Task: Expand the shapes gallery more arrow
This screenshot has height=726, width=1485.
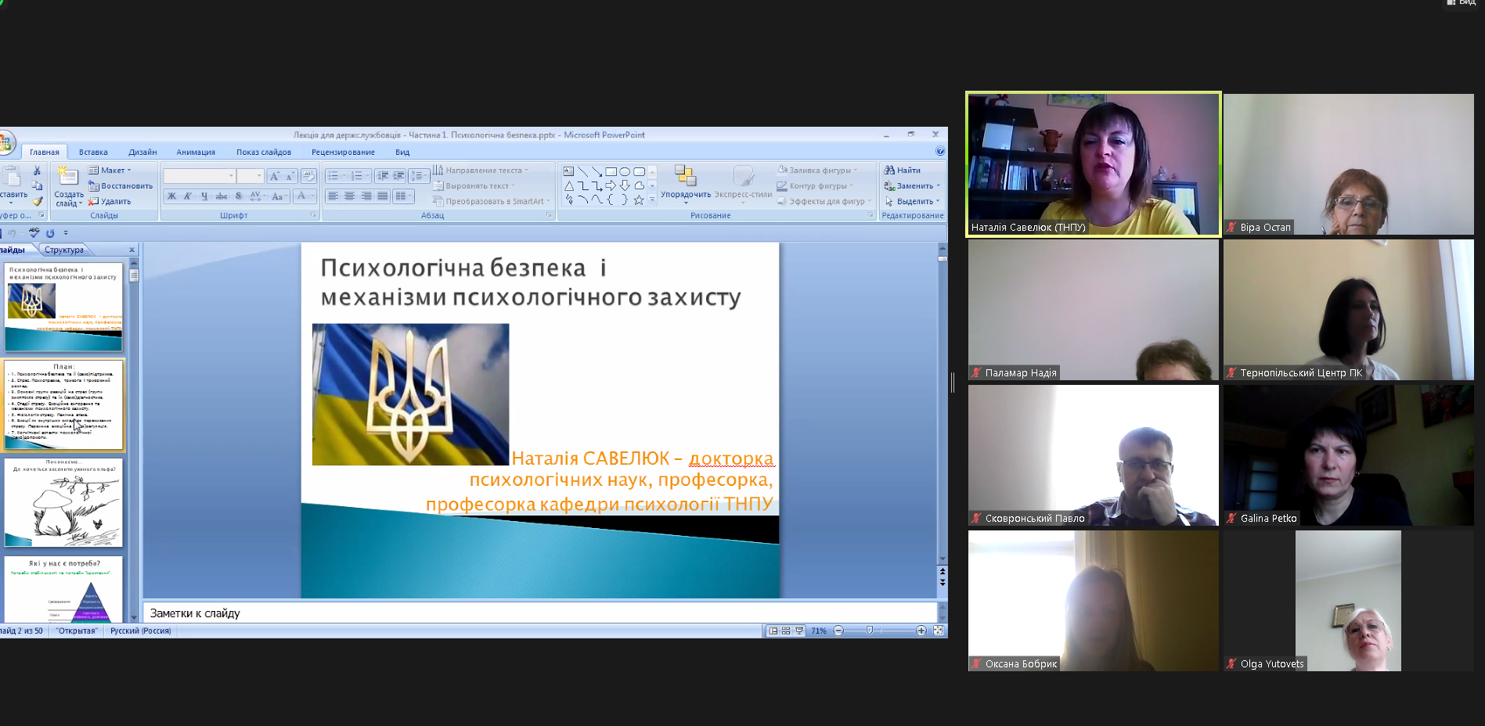Action: 653,200
